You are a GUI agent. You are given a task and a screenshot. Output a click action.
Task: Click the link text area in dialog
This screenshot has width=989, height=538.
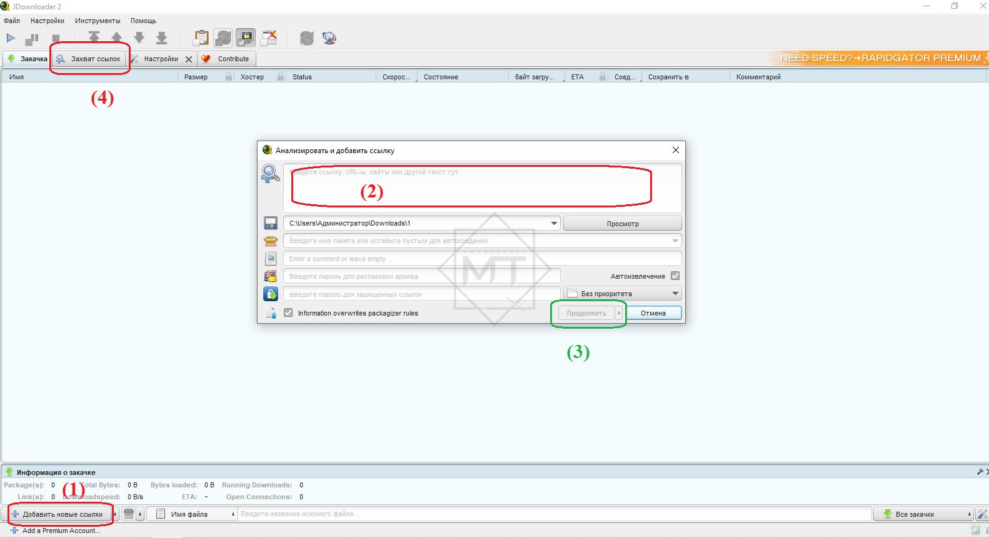482,188
